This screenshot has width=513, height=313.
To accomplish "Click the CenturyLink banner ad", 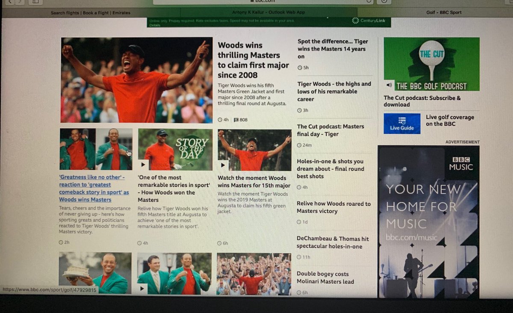I will [x=269, y=22].
